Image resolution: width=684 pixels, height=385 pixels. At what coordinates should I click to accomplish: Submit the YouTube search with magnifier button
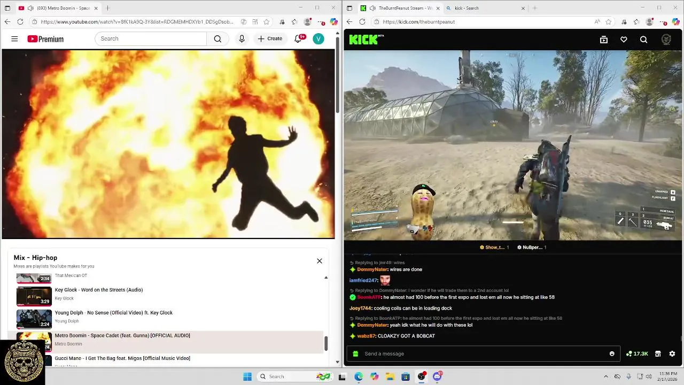[217, 38]
